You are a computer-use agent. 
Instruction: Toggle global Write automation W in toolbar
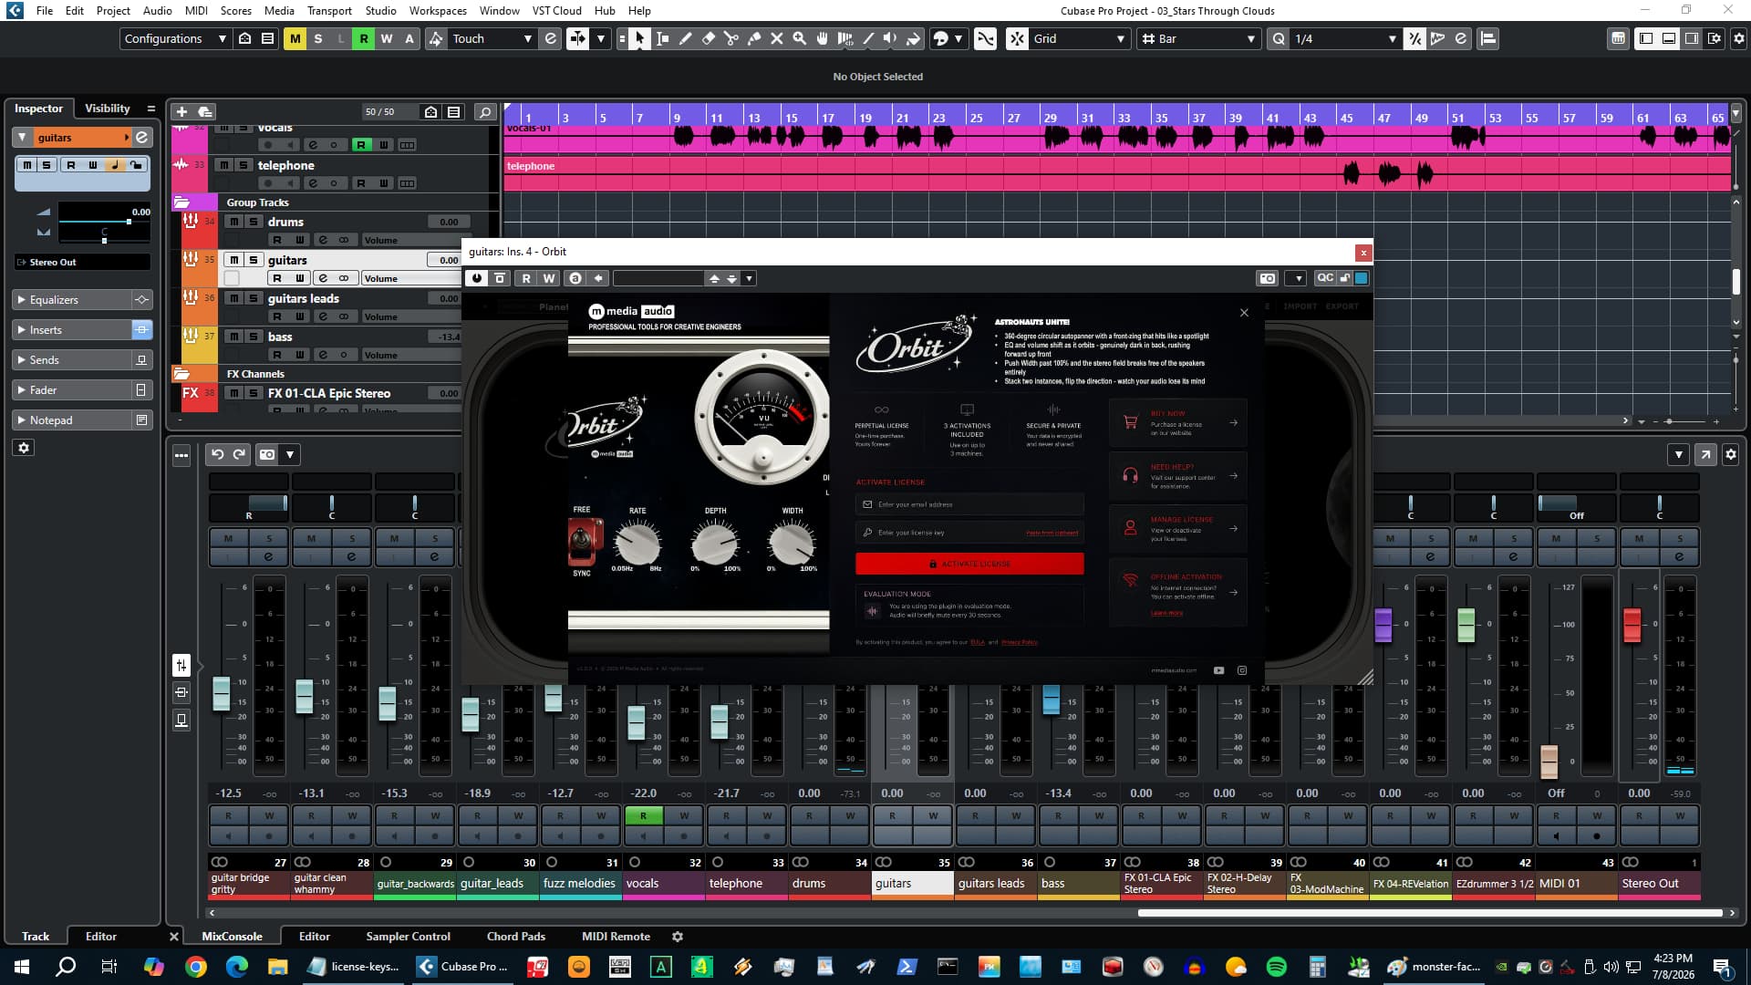point(386,38)
